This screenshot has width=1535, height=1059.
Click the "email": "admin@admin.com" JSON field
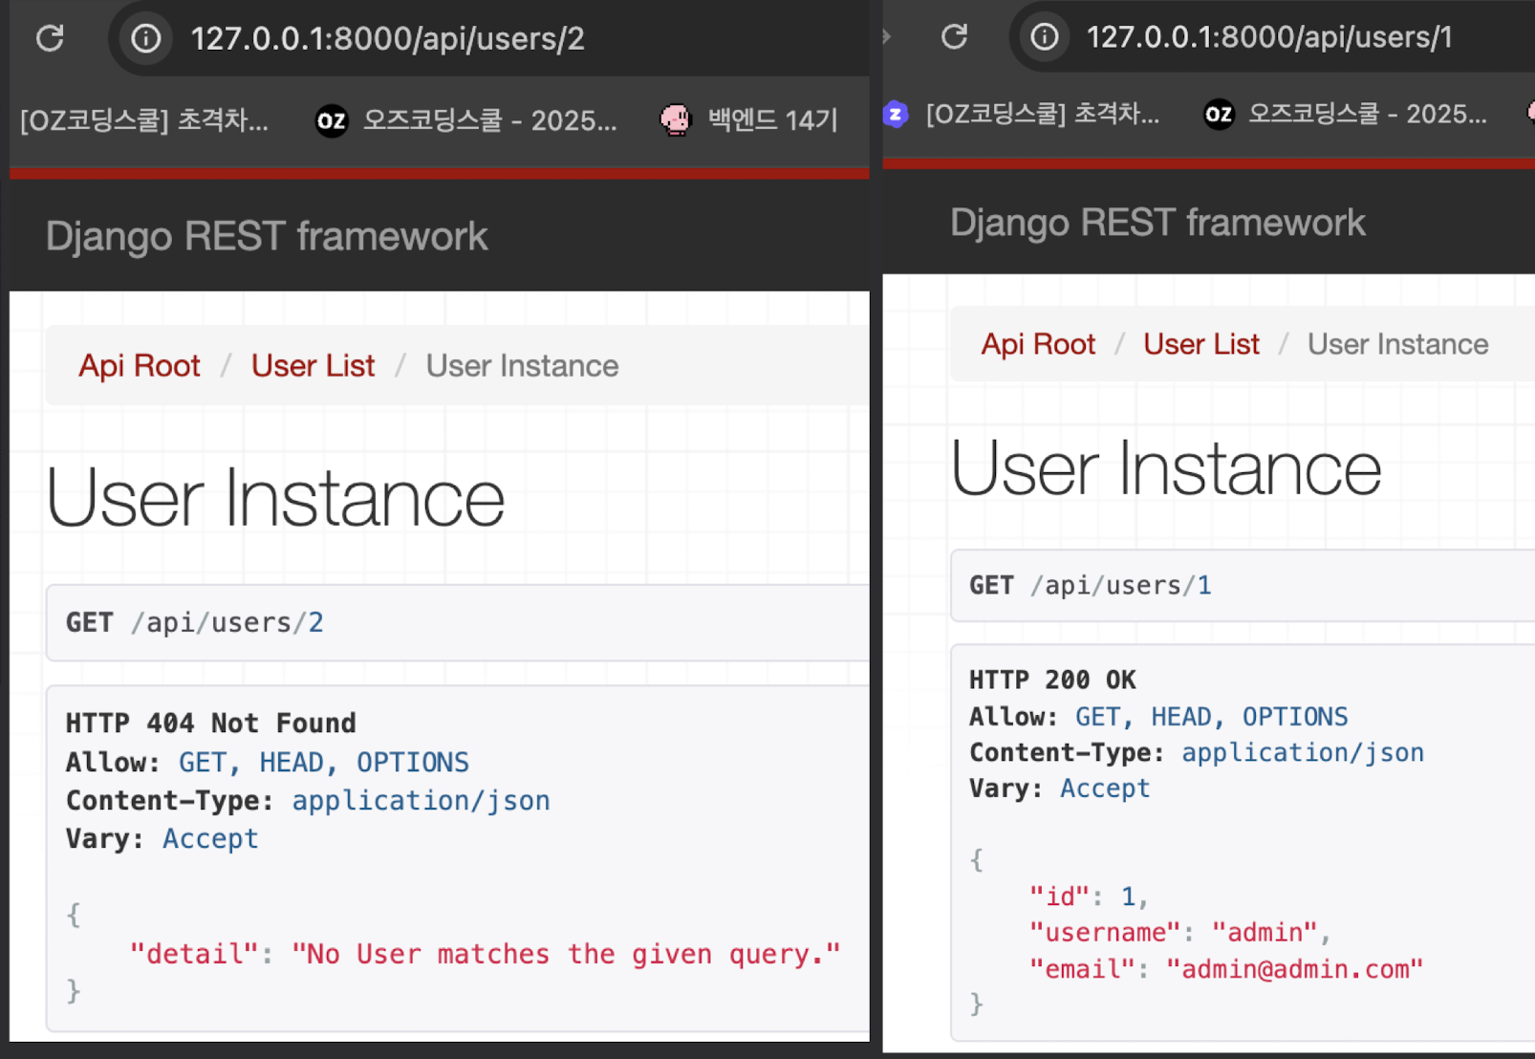coord(1226,969)
